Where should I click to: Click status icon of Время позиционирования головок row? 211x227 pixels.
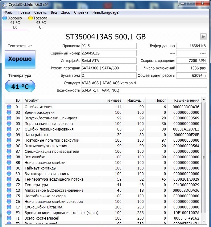9,212
